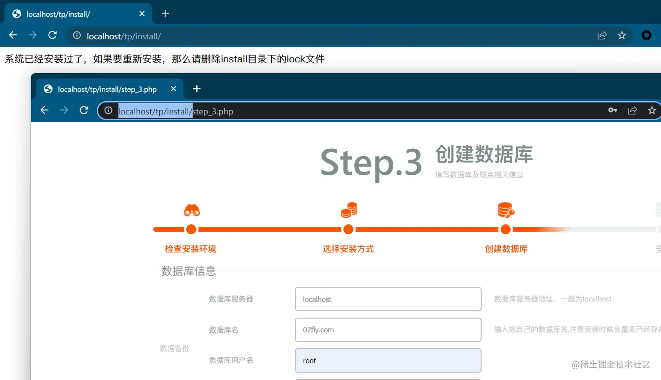This screenshot has width=661, height=380.
Task: Reload the step_3.php page
Action: (x=84, y=110)
